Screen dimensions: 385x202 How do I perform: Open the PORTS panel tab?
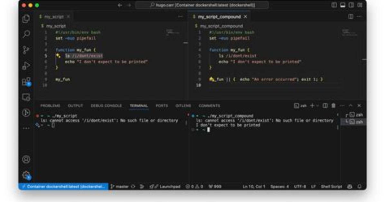pyautogui.click(x=162, y=106)
